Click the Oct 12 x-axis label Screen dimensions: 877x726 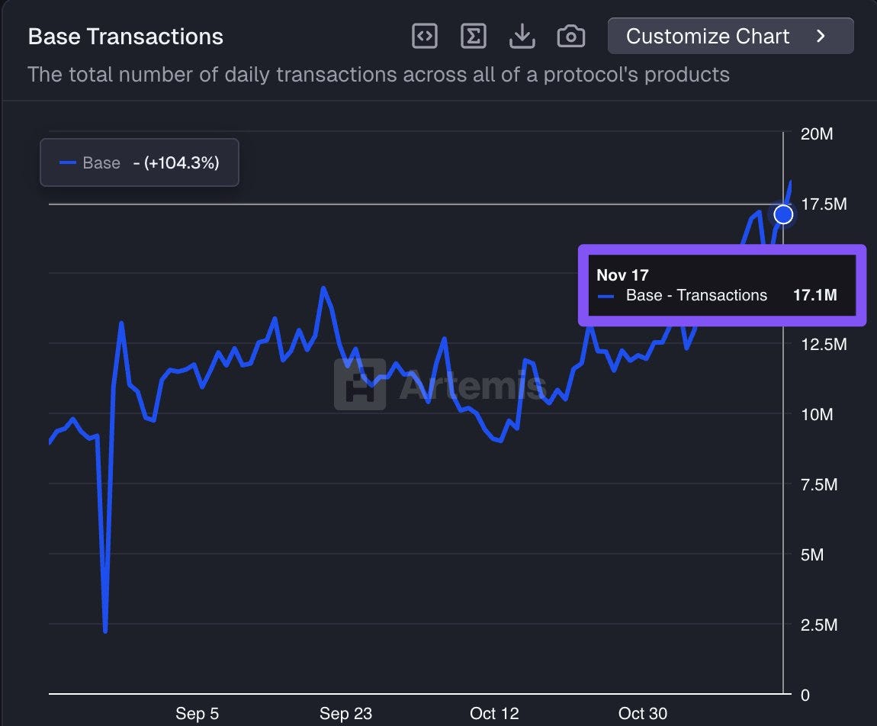pyautogui.click(x=494, y=714)
